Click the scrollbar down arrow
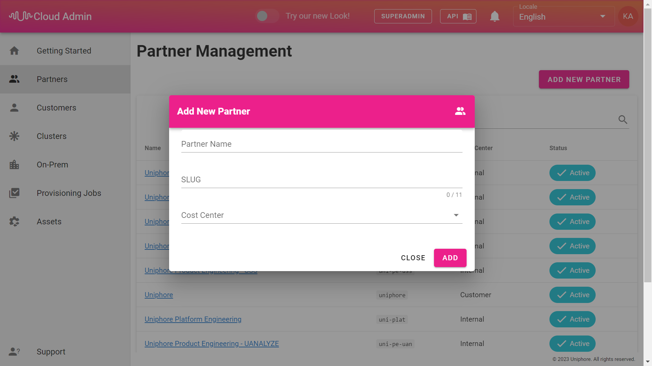This screenshot has width=652, height=366. 648,362
